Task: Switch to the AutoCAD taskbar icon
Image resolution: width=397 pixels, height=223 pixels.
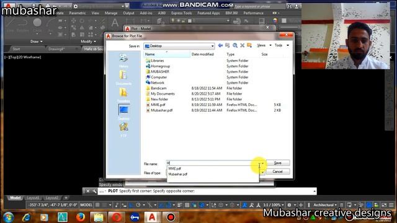Action: coord(152,217)
